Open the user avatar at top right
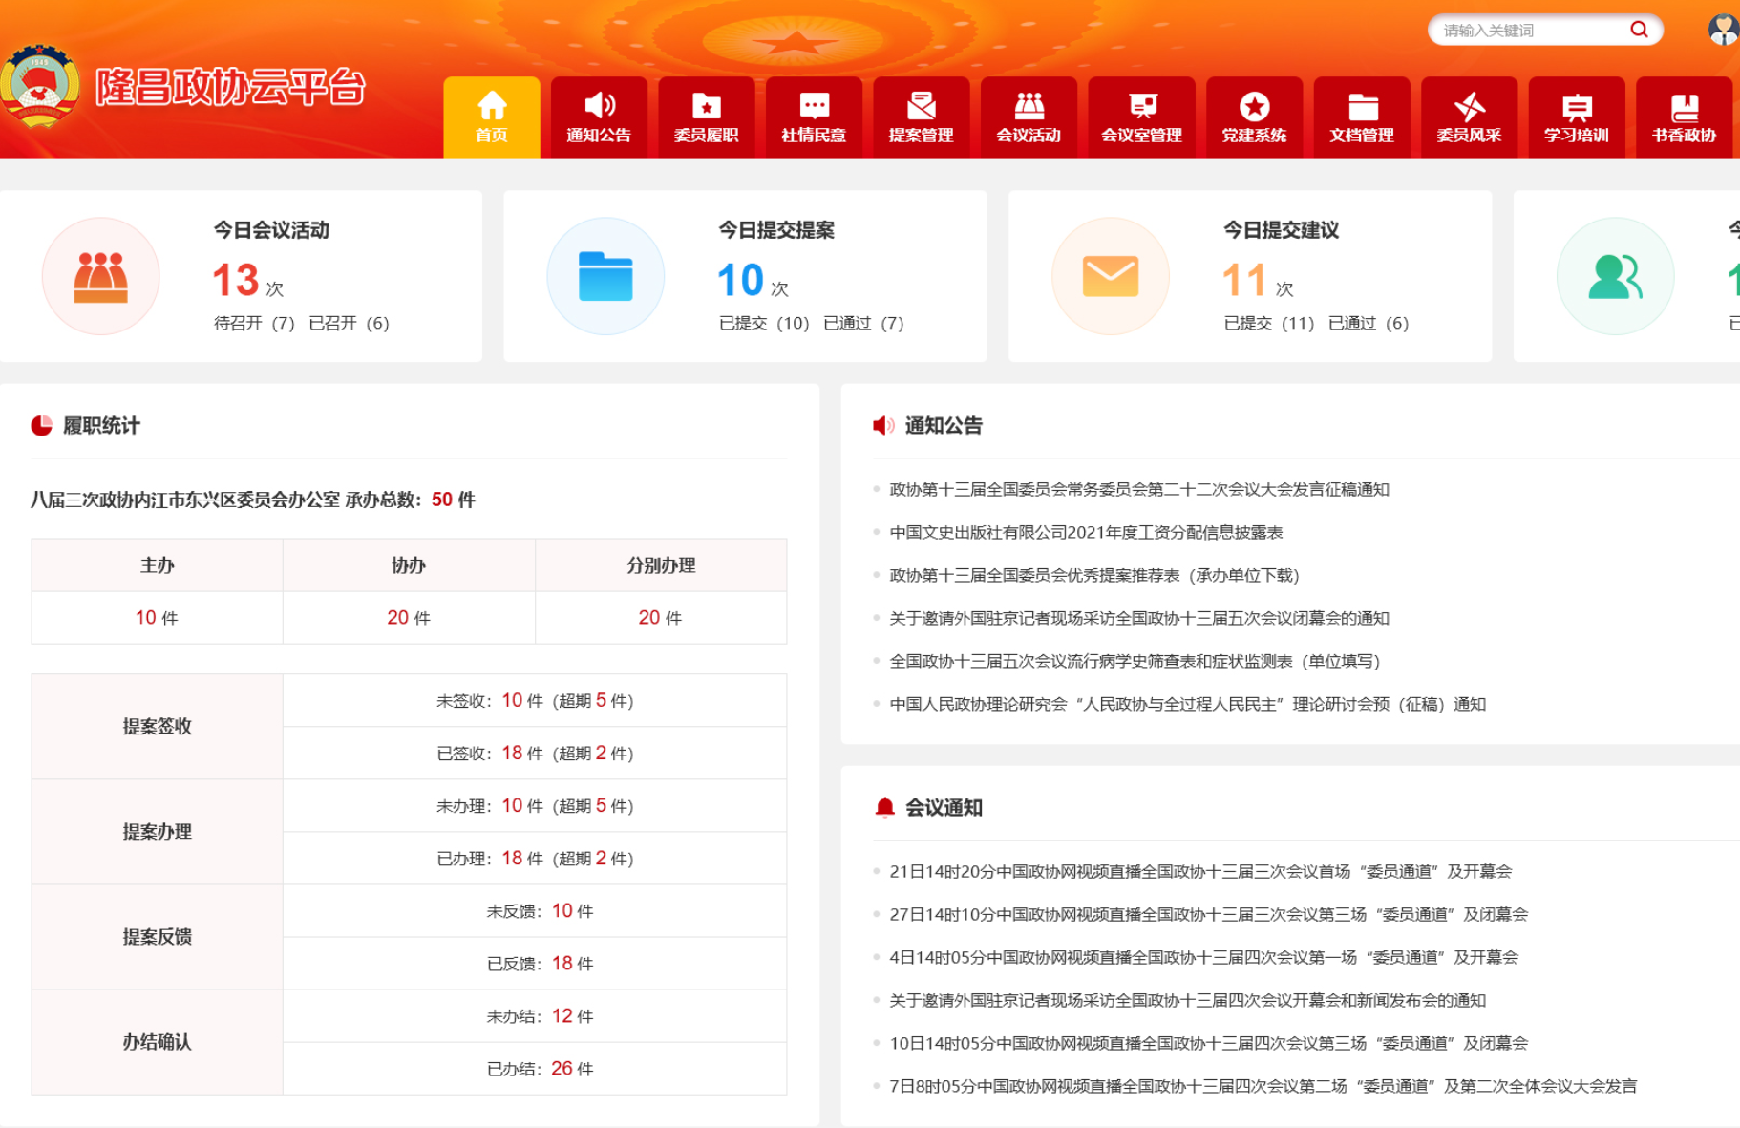Screen dimensions: 1740x1128 coord(1722,30)
